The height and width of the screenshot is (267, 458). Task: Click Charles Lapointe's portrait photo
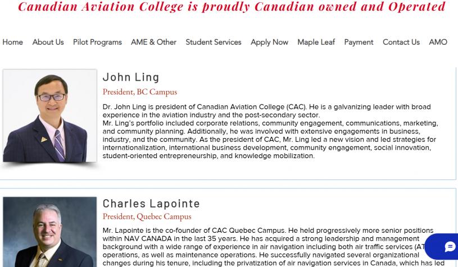coord(49,232)
